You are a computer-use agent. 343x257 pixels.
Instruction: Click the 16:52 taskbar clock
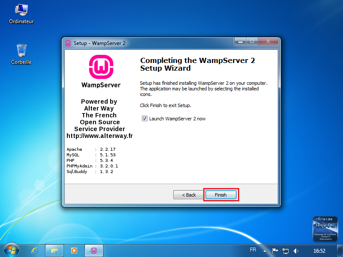319,251
